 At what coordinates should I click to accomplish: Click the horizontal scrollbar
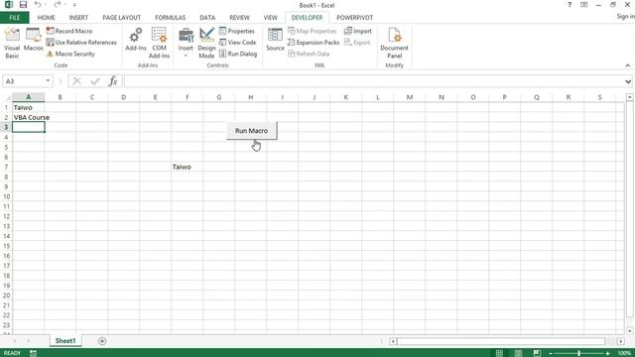tap(501, 341)
